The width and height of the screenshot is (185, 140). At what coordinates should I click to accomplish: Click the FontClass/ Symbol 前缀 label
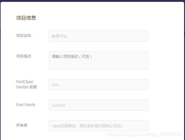[x=26, y=84]
